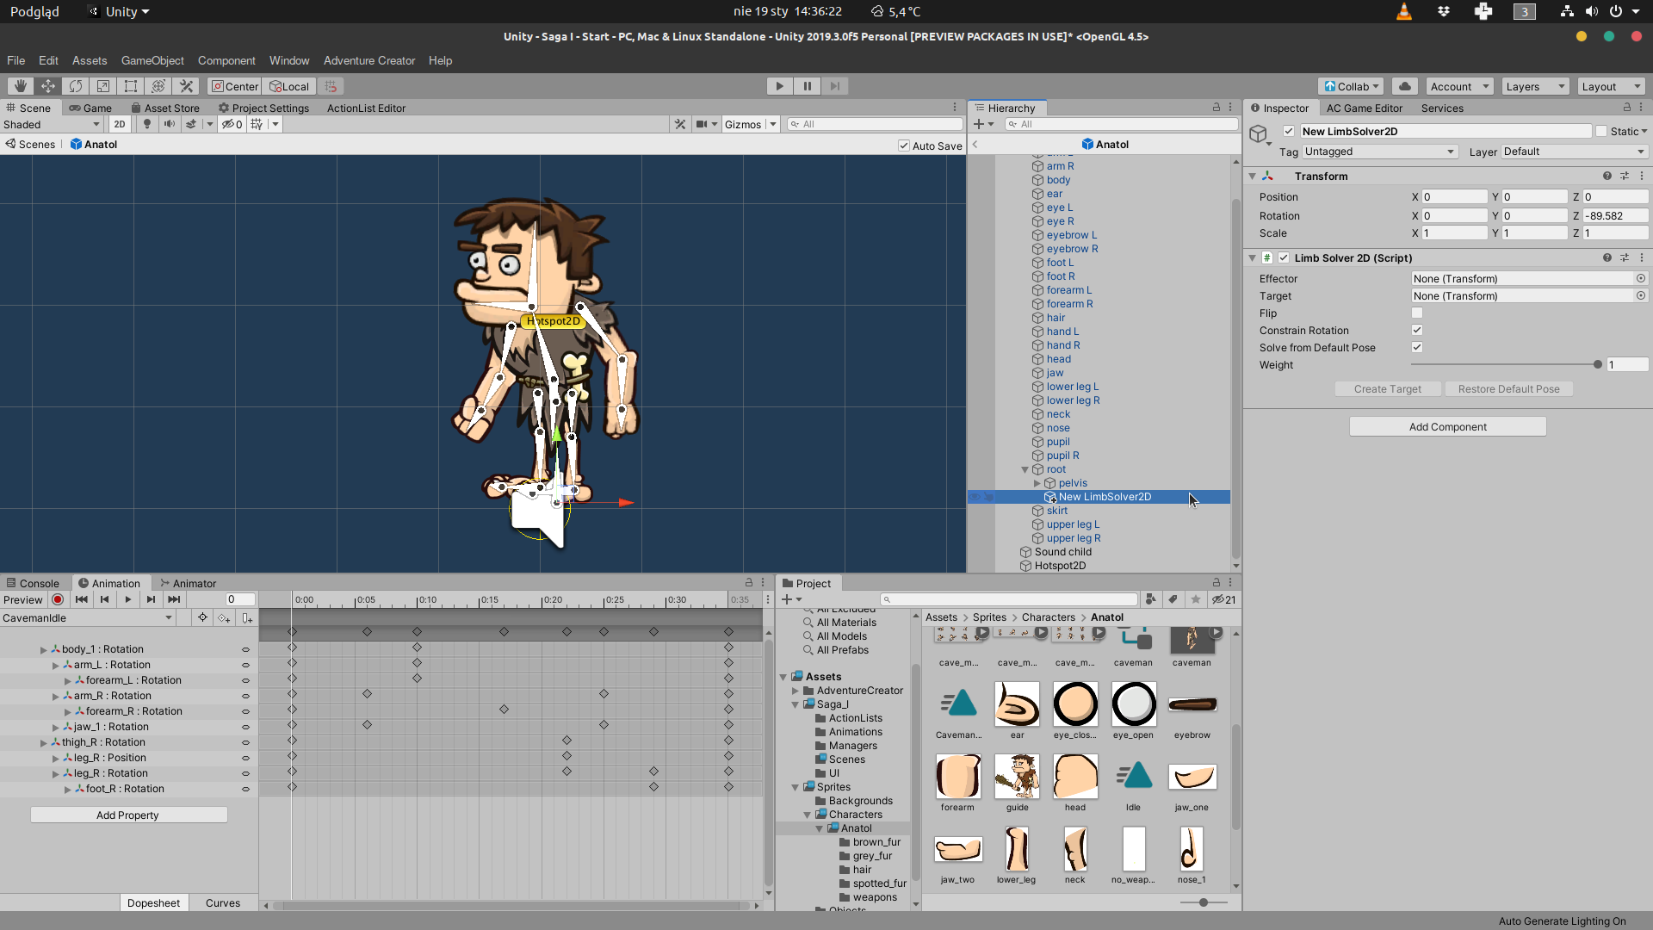Click the cloud services icon
This screenshot has height=930, width=1653.
tap(1405, 86)
